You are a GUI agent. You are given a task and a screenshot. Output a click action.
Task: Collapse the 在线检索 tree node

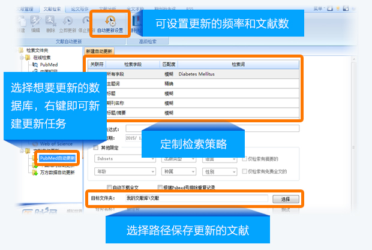point(22,58)
